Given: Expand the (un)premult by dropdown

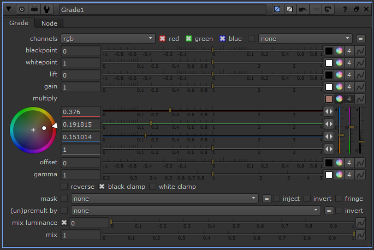Looking at the screenshot, I should [x=196, y=211].
